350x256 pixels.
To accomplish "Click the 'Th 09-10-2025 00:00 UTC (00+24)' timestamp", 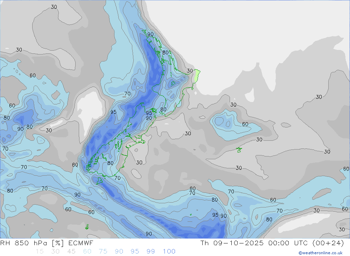I will click(x=272, y=243).
